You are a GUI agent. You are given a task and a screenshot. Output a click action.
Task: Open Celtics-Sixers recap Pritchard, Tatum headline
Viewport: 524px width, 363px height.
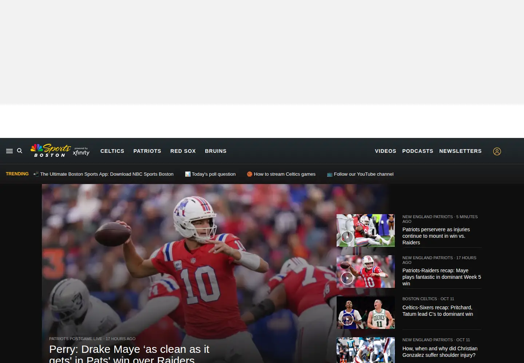438,311
